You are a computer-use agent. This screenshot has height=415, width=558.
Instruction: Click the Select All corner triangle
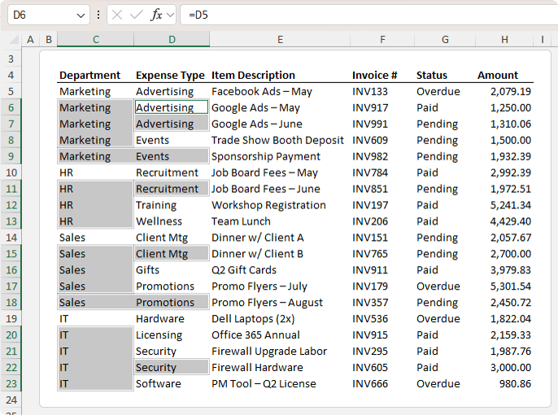(x=15, y=39)
